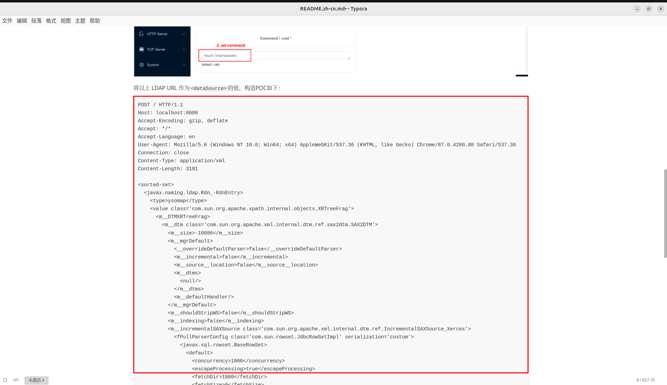Click the word count indicator
667x385 pixels.
click(x=645, y=380)
